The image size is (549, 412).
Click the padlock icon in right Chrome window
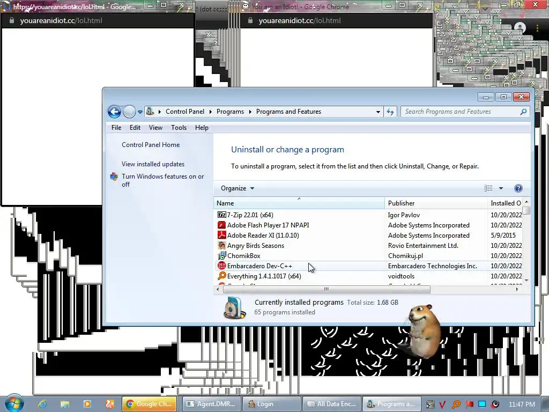[250, 20]
